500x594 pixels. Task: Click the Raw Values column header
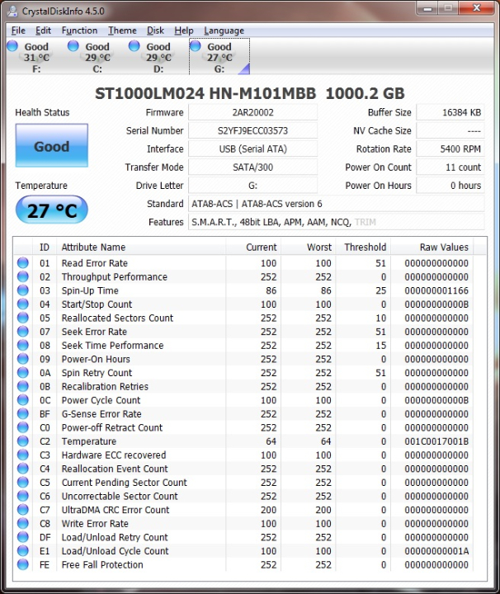coord(432,247)
